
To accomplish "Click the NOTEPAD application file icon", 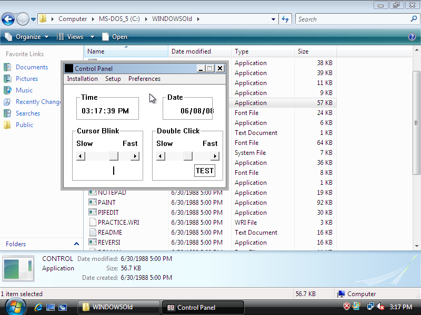I will 93,193.
